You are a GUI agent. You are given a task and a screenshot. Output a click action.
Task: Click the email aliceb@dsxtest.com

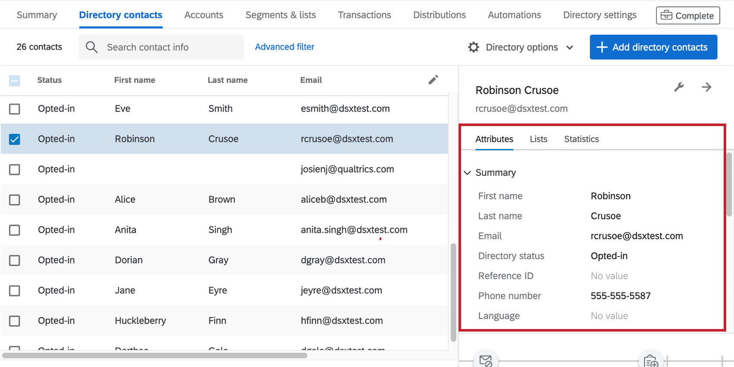[x=344, y=199]
